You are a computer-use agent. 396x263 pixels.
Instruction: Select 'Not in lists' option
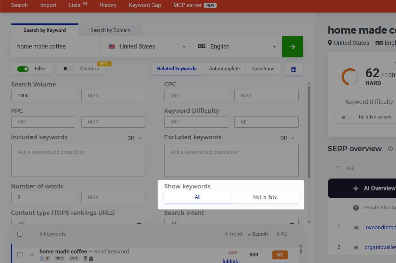[x=265, y=197]
